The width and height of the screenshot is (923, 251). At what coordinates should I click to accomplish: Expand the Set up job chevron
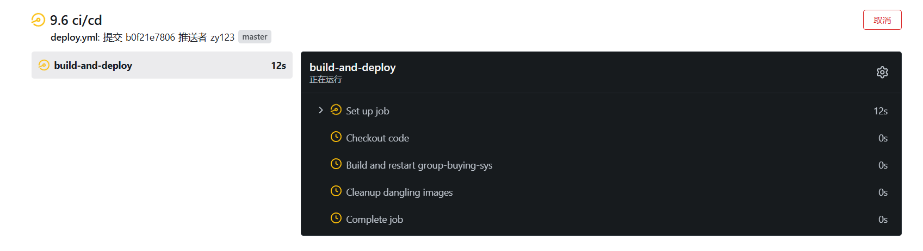[321, 110]
